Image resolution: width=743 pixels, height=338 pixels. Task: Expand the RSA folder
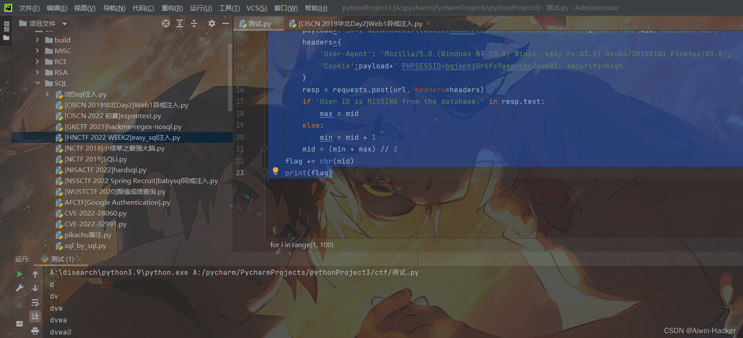(37, 72)
